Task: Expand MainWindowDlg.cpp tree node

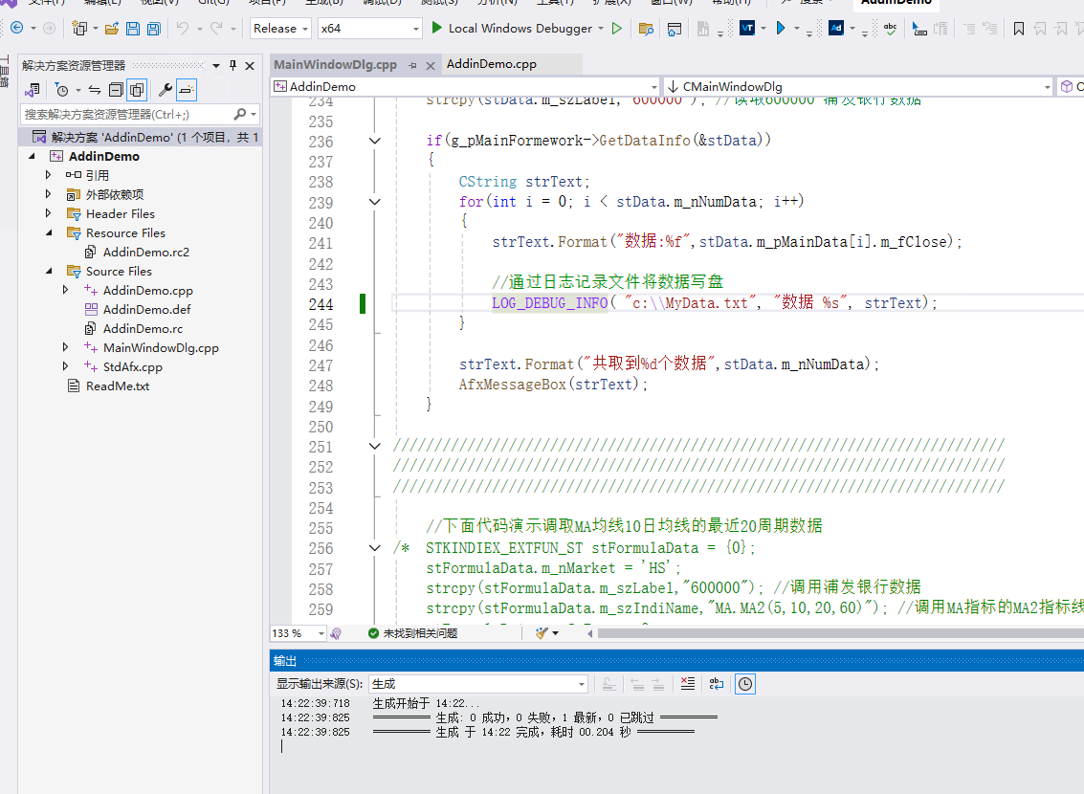Action: [66, 347]
